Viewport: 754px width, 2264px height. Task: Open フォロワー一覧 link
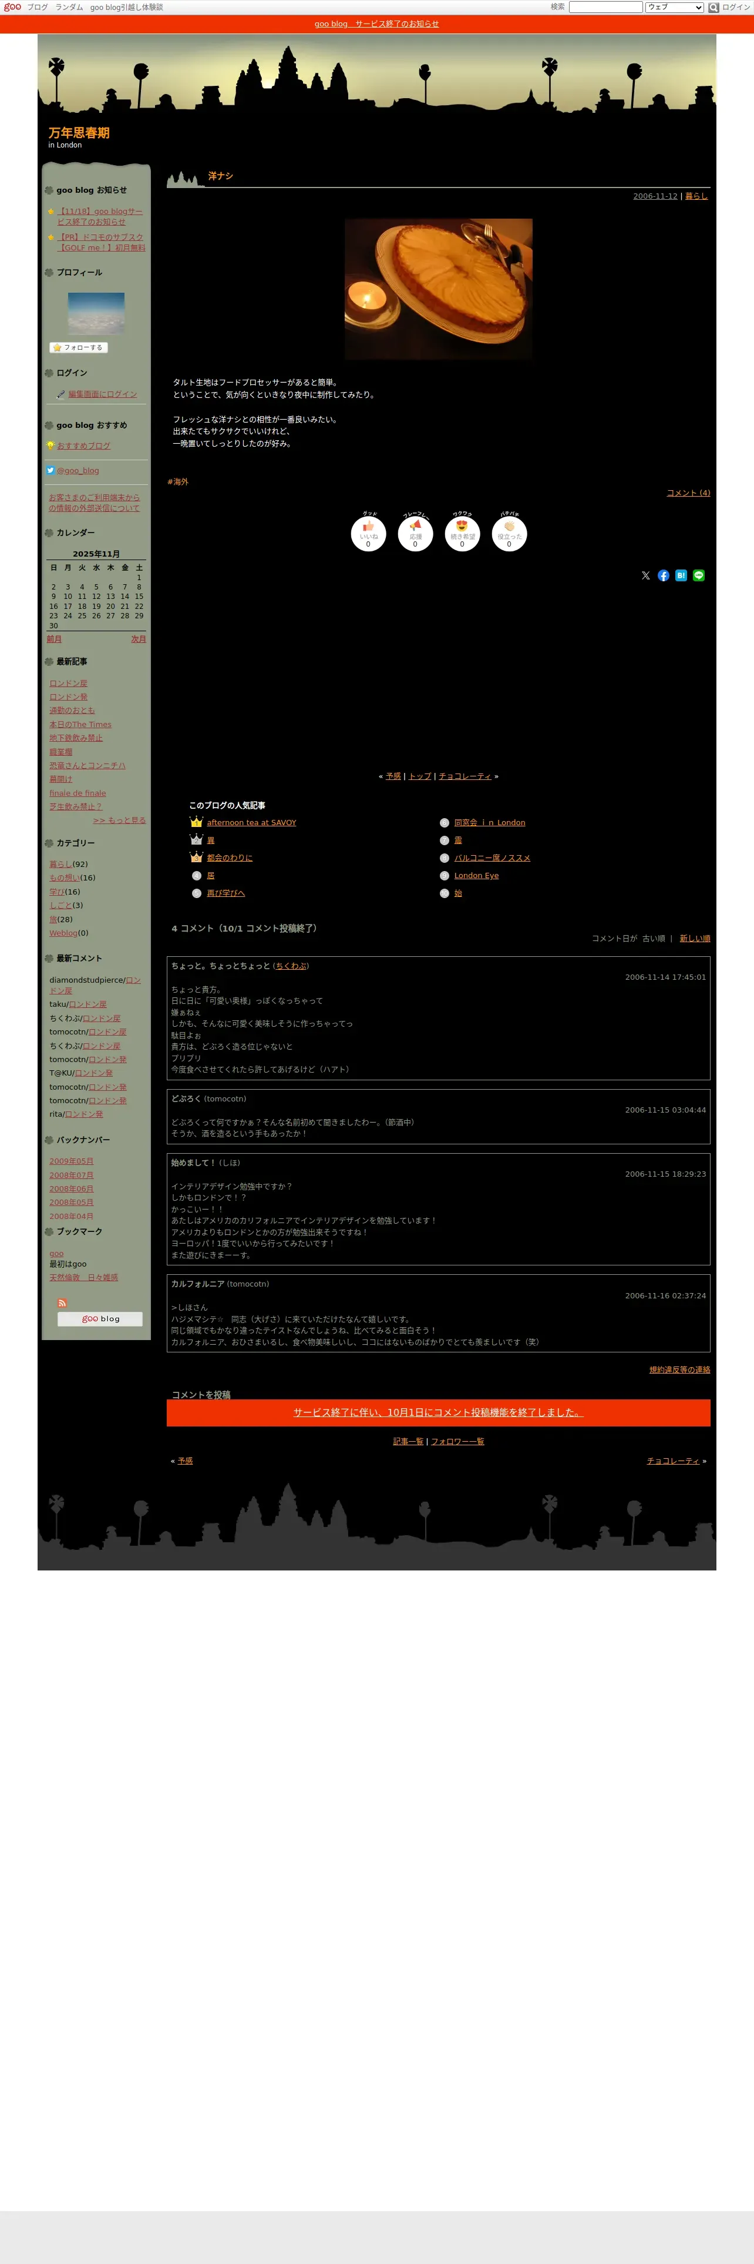tap(457, 1441)
